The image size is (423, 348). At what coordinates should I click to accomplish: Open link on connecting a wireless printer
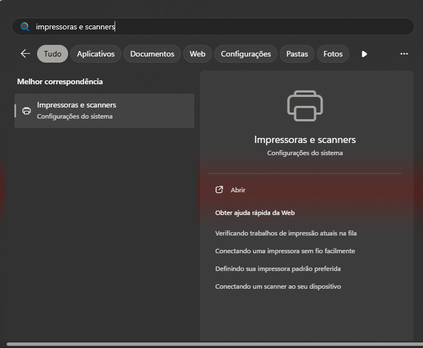click(285, 251)
